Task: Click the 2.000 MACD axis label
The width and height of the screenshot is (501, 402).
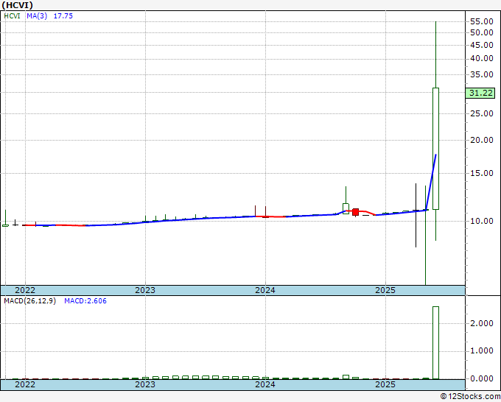Action: click(482, 324)
